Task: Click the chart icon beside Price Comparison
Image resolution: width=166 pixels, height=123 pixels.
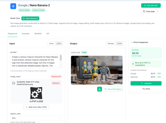Action: 132,42
